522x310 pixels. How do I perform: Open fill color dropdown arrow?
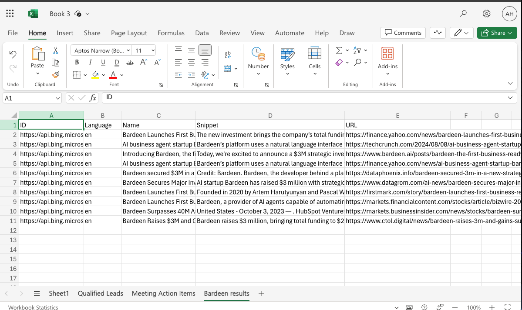pyautogui.click(x=104, y=75)
